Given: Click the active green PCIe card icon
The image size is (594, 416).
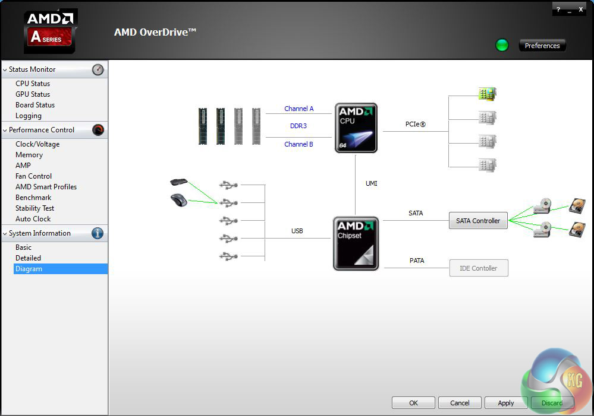Looking at the screenshot, I should point(487,94).
